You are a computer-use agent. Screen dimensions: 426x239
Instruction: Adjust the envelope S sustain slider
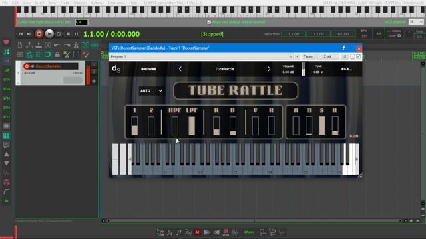click(322, 125)
